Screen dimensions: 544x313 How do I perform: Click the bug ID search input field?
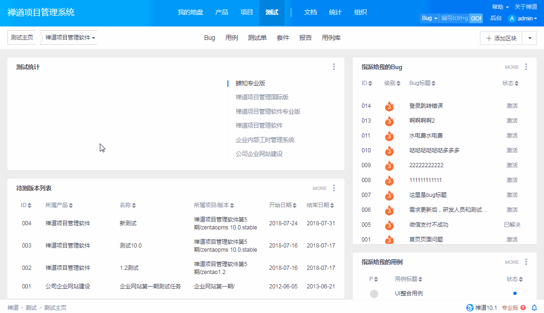tap(453, 19)
